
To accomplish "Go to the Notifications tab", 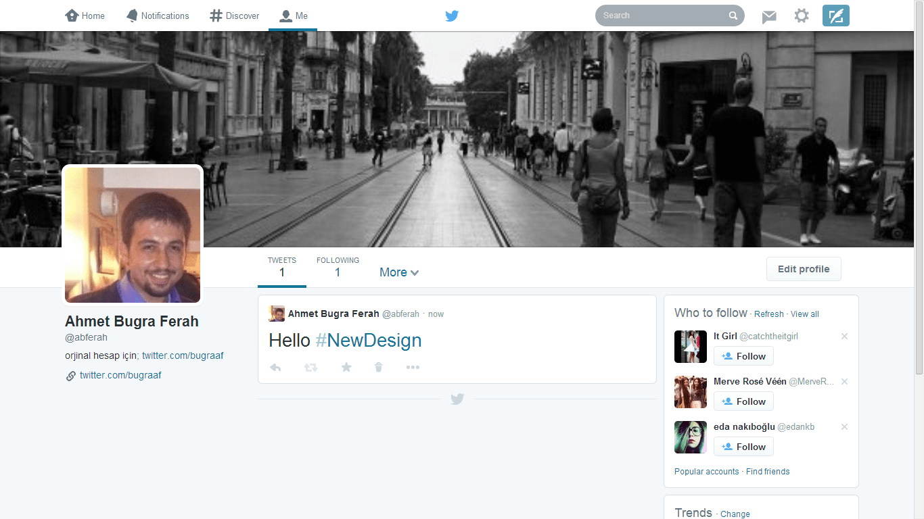I will click(x=158, y=16).
